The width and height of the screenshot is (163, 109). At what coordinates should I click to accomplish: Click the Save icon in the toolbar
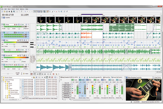[7, 11]
